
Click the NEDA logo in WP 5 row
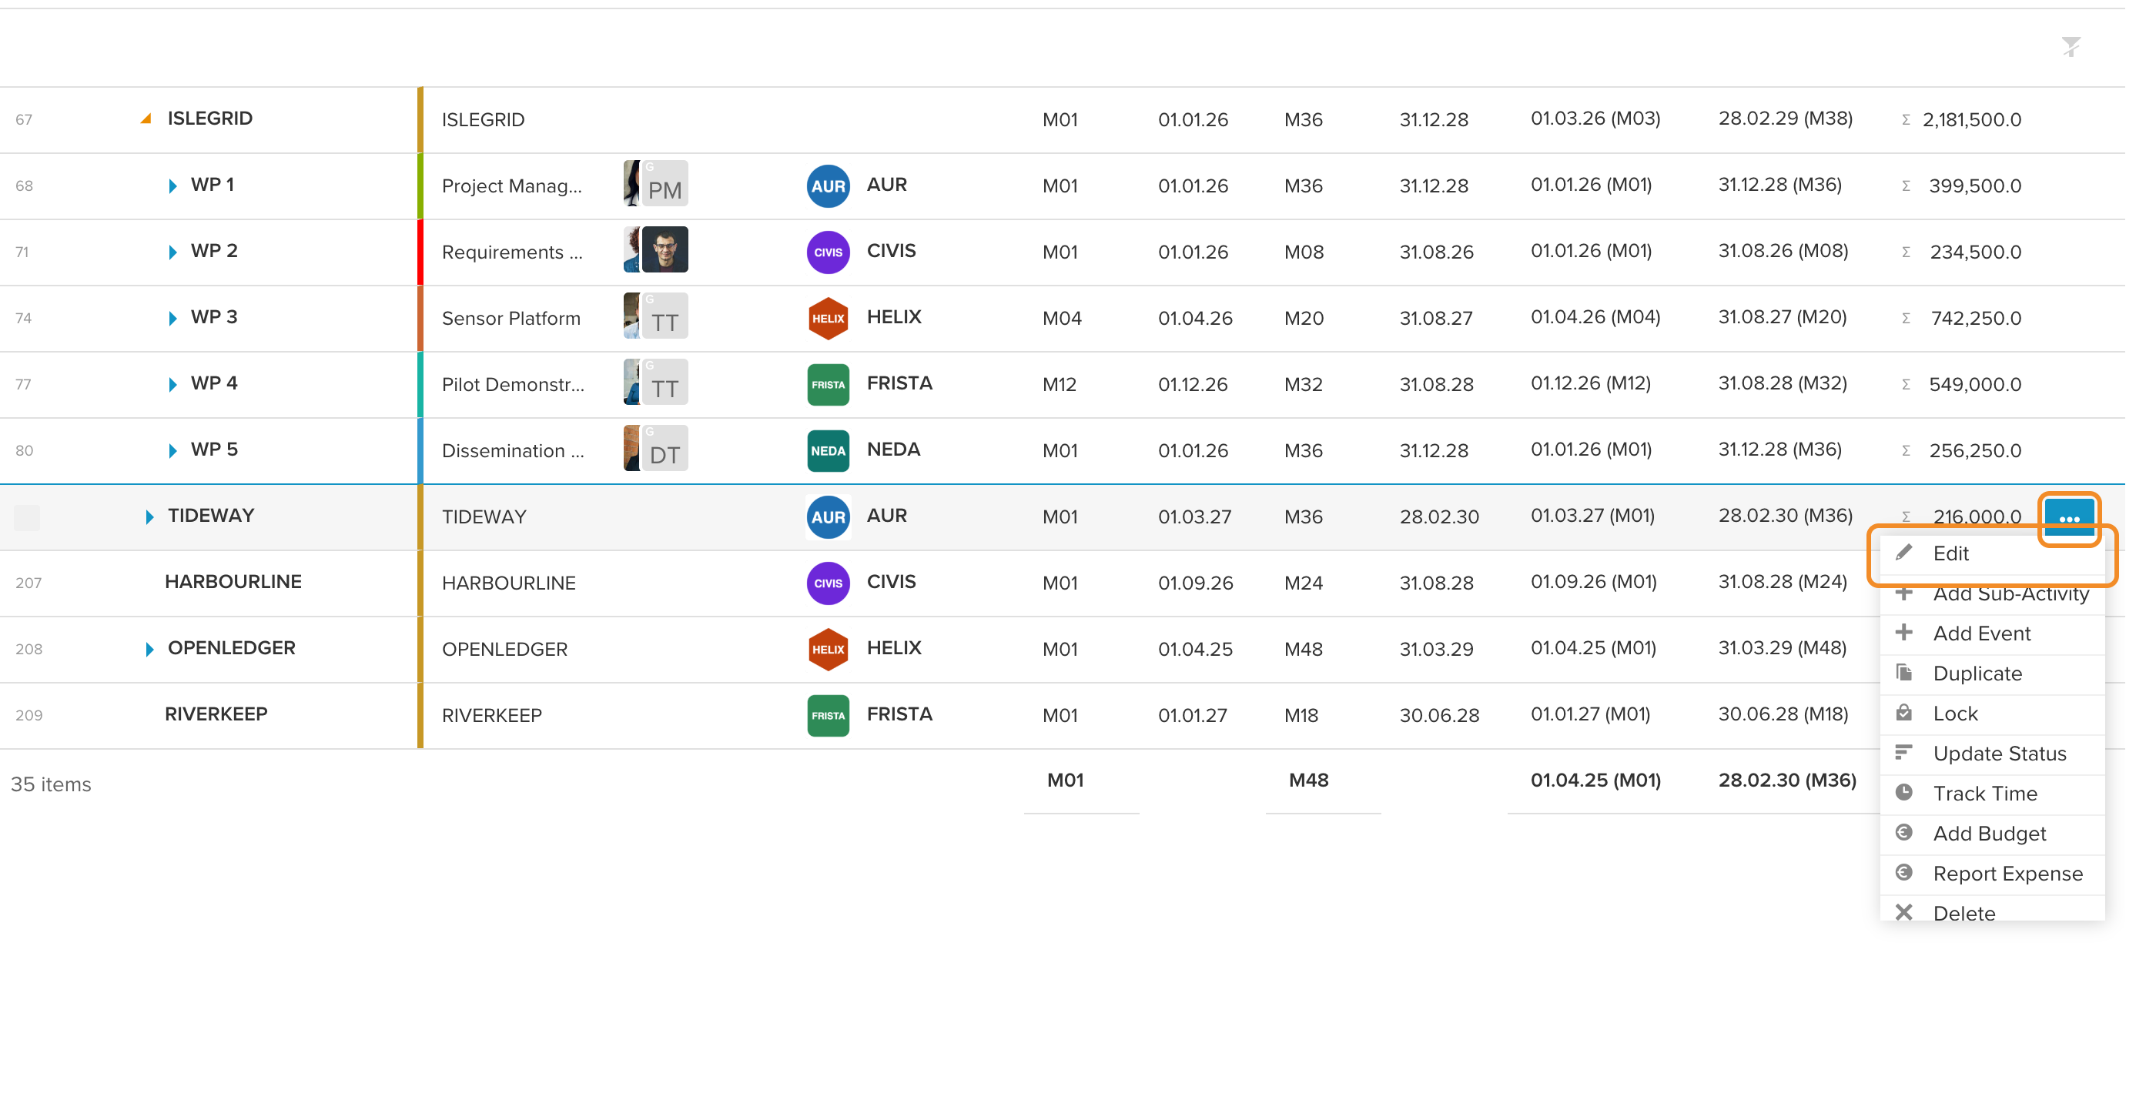828,450
